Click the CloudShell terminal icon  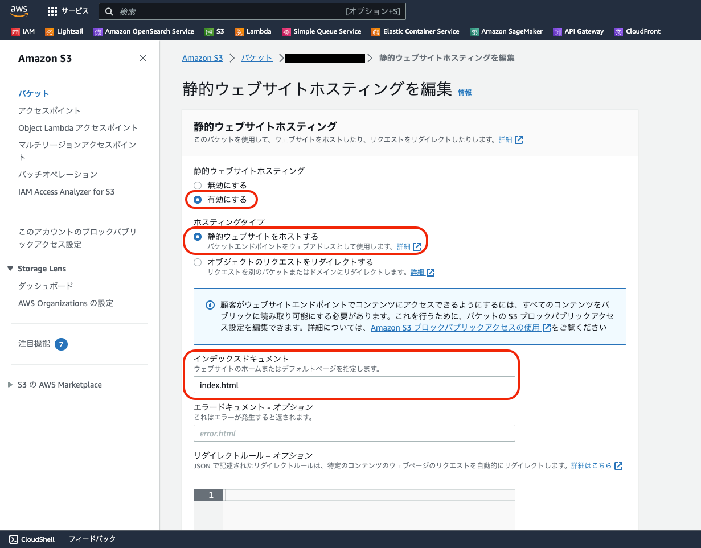tap(14, 539)
